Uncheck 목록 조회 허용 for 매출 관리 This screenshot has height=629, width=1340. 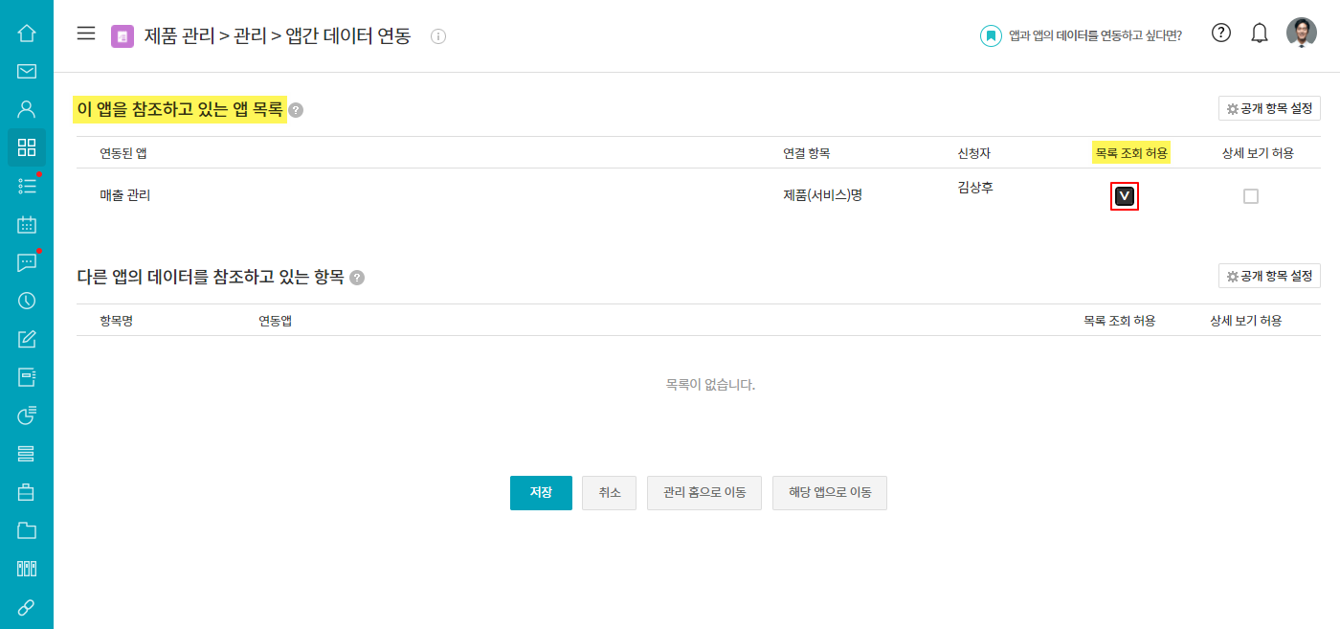pyautogui.click(x=1125, y=196)
